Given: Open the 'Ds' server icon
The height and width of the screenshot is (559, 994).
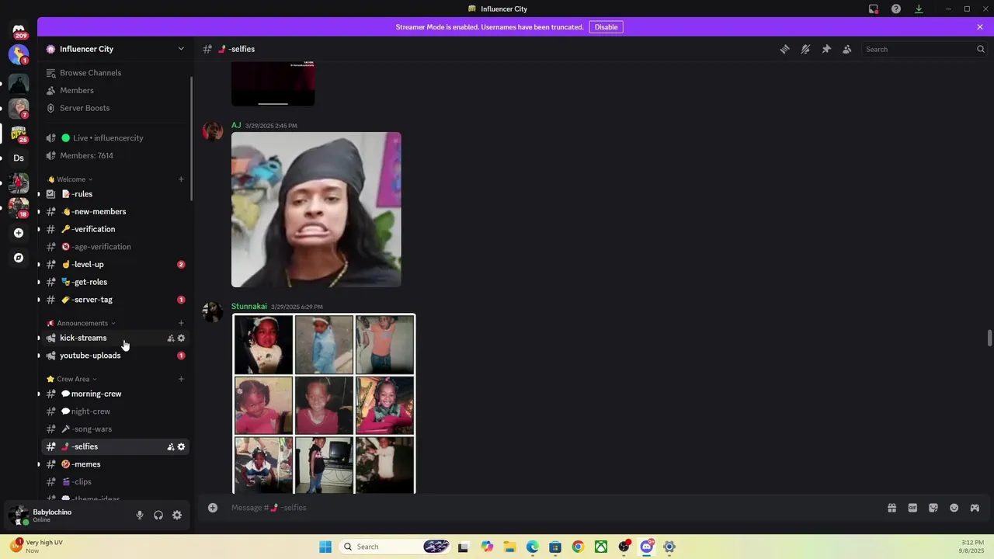Looking at the screenshot, I should (19, 158).
